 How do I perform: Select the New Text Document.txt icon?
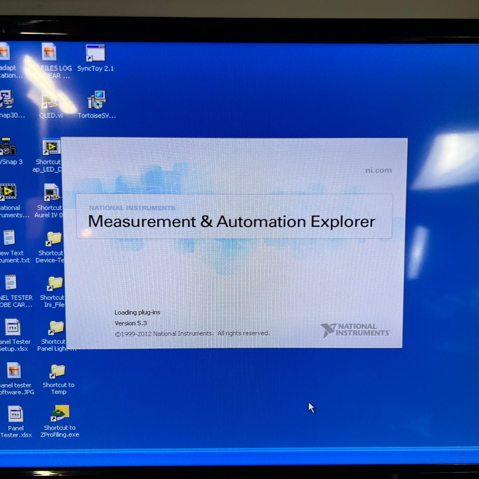coord(9,238)
